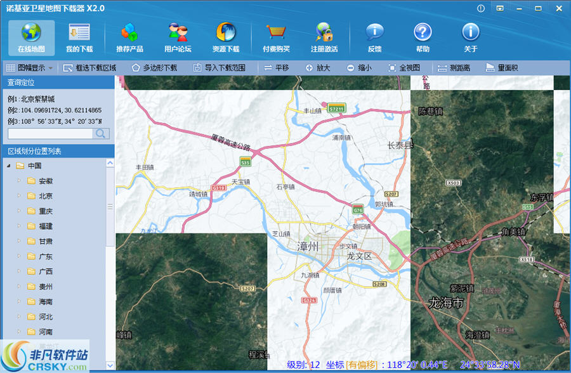
Task: Click example text 例1:北京紫禁城
Action: click(x=31, y=99)
